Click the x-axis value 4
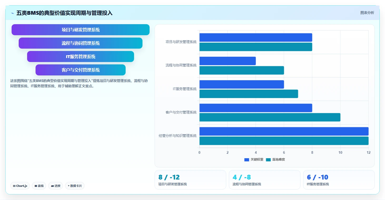This screenshot has height=200, width=385. 256,152
